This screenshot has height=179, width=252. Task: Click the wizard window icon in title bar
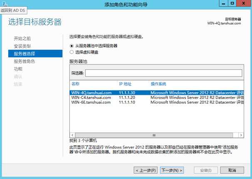tap(5, 3)
